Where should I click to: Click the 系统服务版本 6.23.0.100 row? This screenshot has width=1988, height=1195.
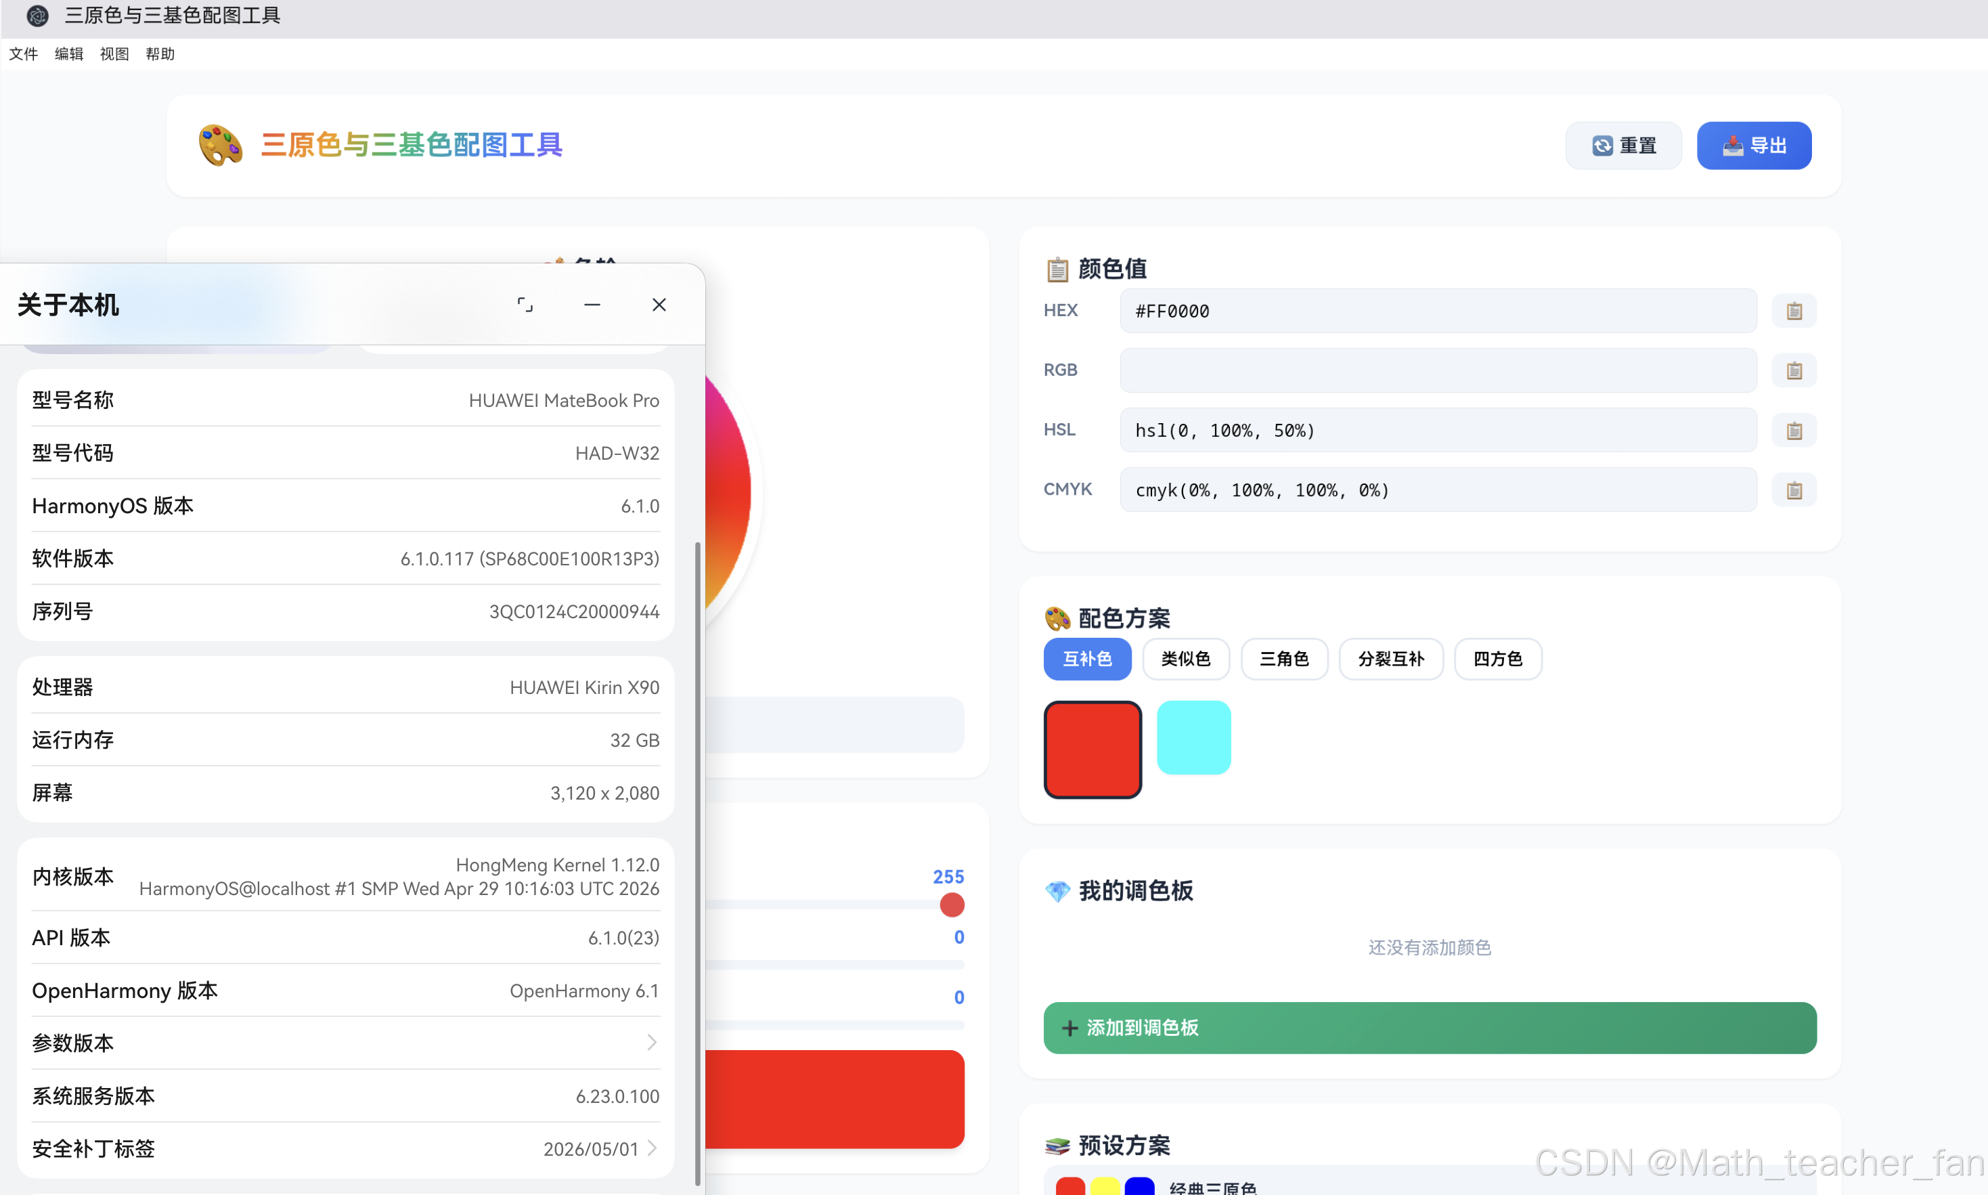(x=345, y=1096)
